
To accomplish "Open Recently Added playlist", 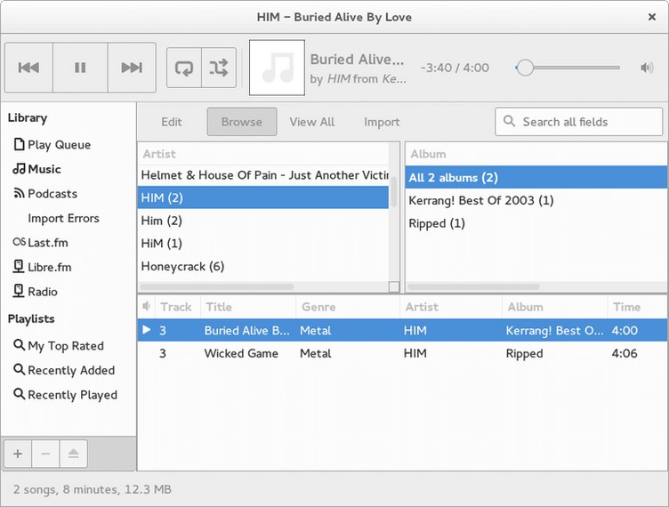I will pyautogui.click(x=64, y=370).
